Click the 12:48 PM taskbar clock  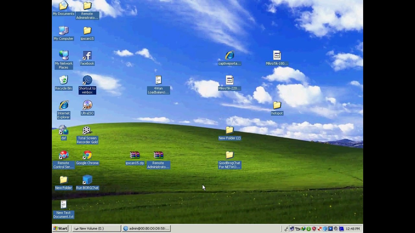(353, 229)
